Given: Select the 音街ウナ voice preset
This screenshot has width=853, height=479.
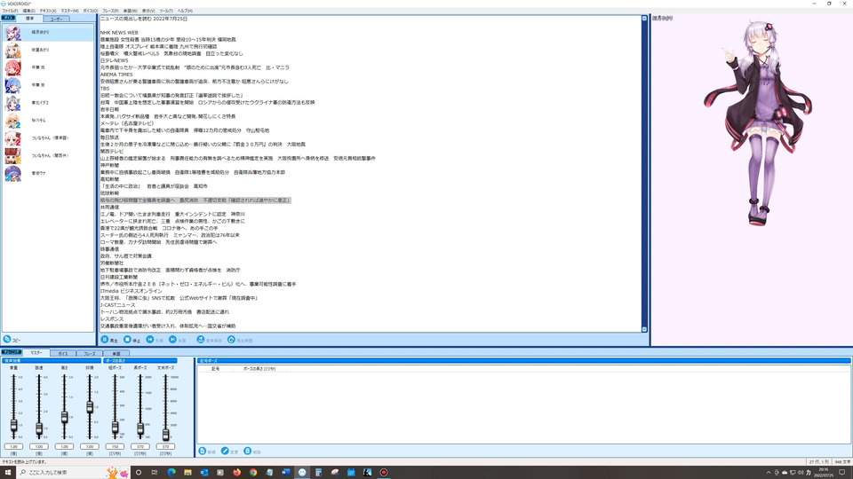Looking at the screenshot, I should point(48,173).
